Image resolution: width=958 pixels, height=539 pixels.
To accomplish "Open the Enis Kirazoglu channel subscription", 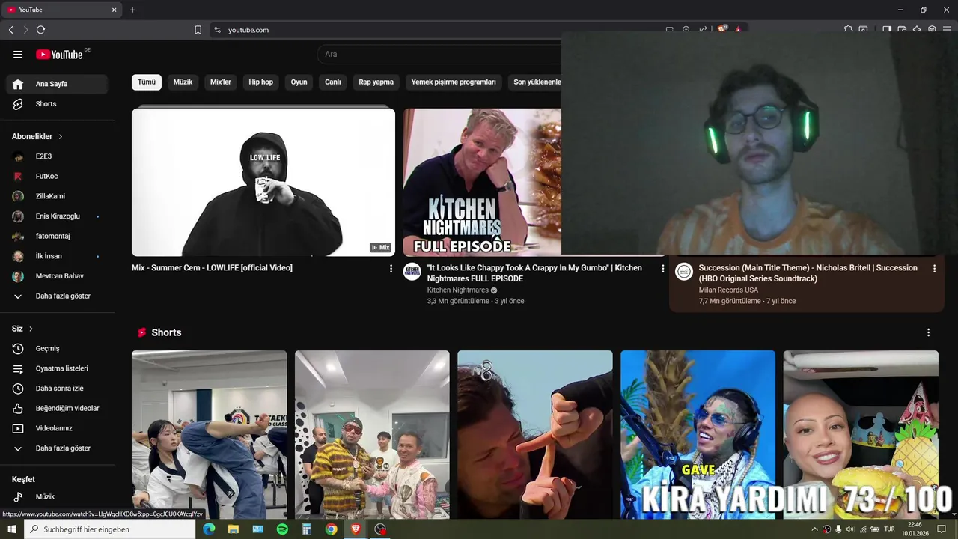I will [x=57, y=216].
